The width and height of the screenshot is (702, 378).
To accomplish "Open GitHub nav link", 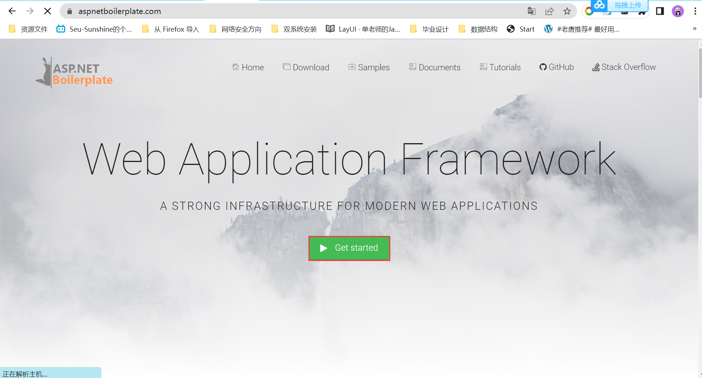I will click(556, 67).
